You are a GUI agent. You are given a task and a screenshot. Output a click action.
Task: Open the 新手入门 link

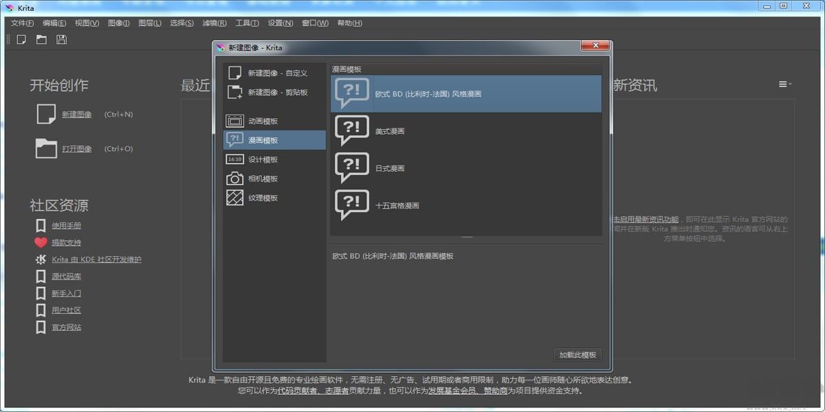(x=65, y=293)
